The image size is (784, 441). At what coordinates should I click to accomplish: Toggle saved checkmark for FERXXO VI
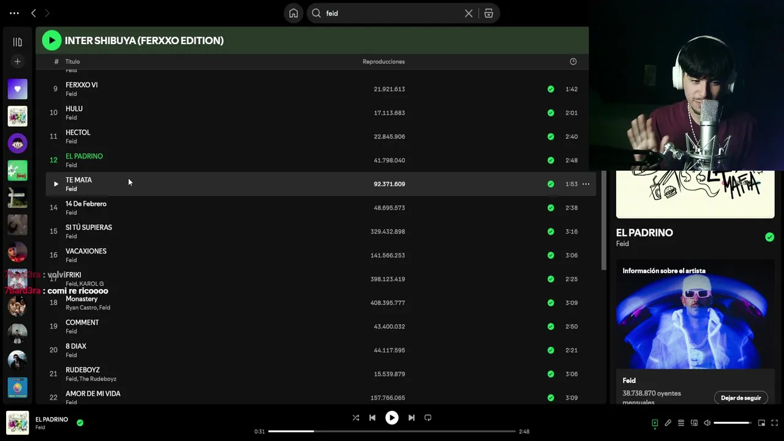[551, 89]
